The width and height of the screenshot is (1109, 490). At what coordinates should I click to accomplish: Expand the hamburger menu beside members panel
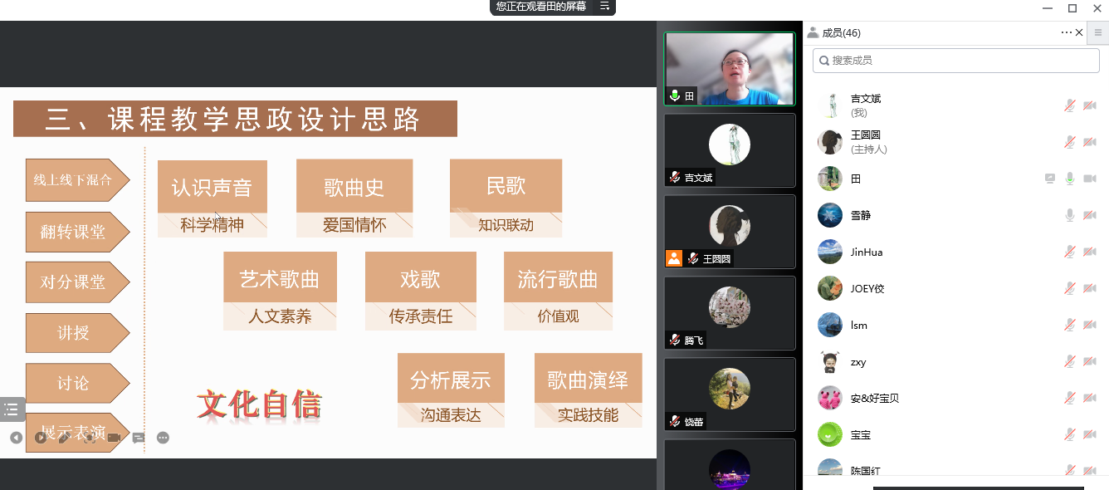1098,33
